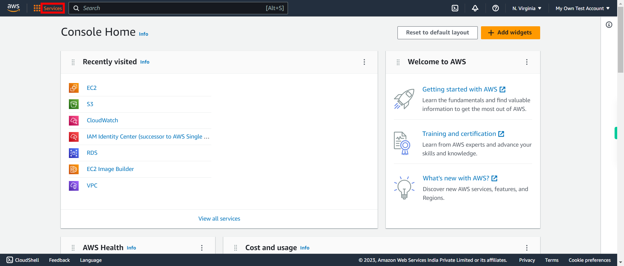Click View all services link
Image resolution: width=624 pixels, height=266 pixels.
[x=219, y=219]
